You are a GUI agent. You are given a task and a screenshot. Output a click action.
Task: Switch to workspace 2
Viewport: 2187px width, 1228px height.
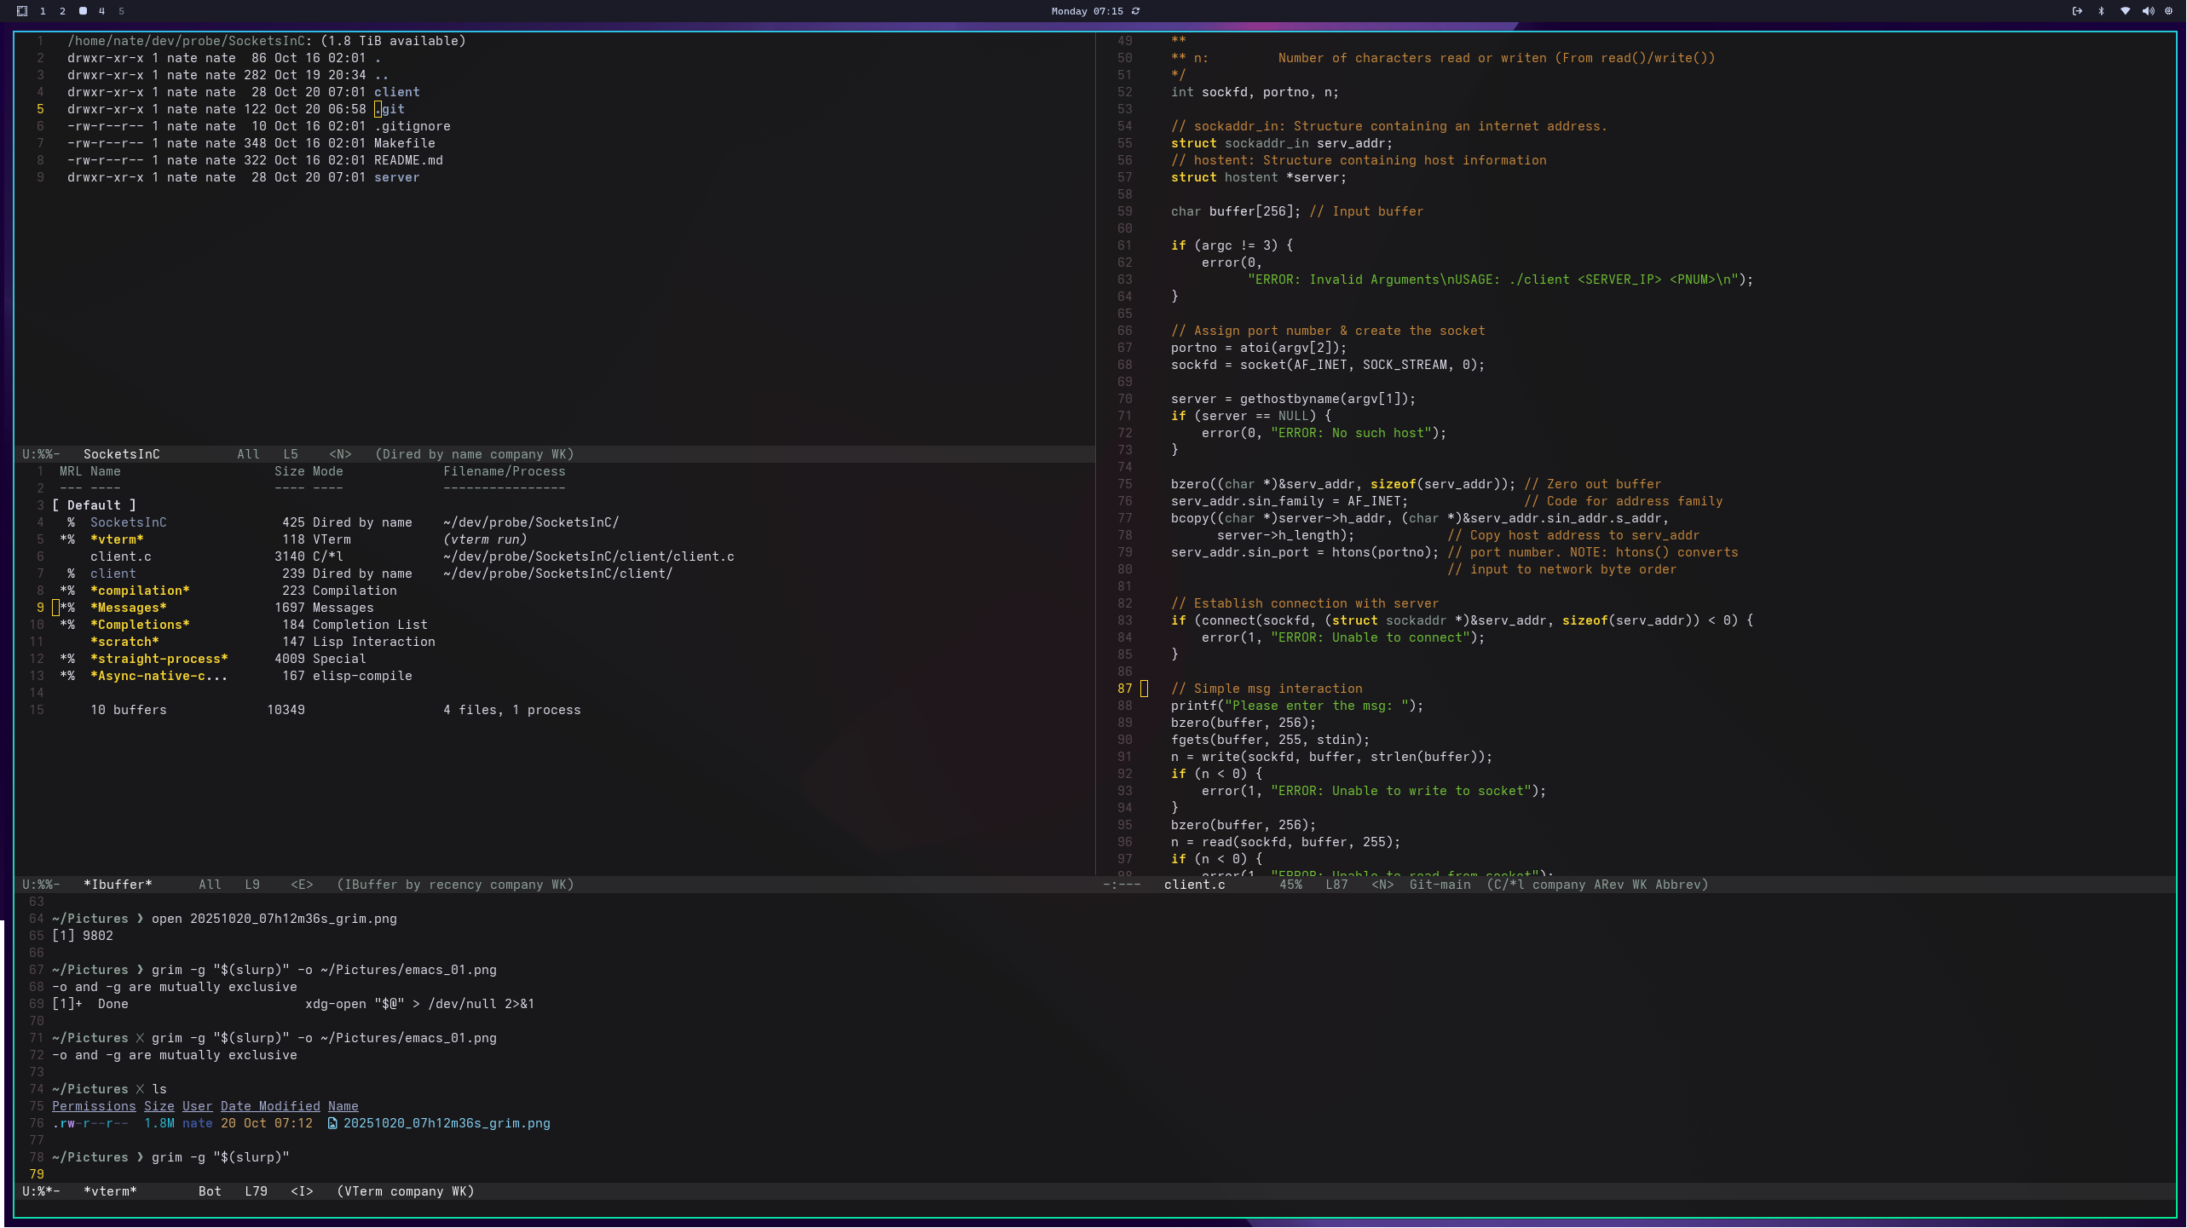point(62,12)
